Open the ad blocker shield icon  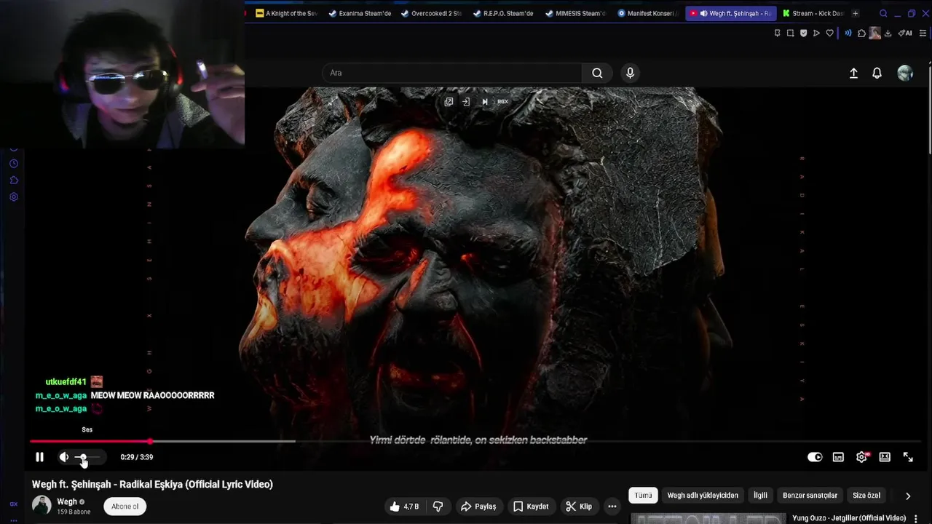[803, 33]
